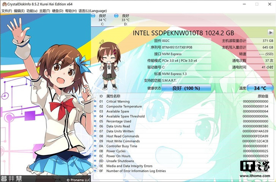This screenshot has height=182, width=276.
Task: Click the standard field NVM Express 1.3
Action: click(x=217, y=74)
